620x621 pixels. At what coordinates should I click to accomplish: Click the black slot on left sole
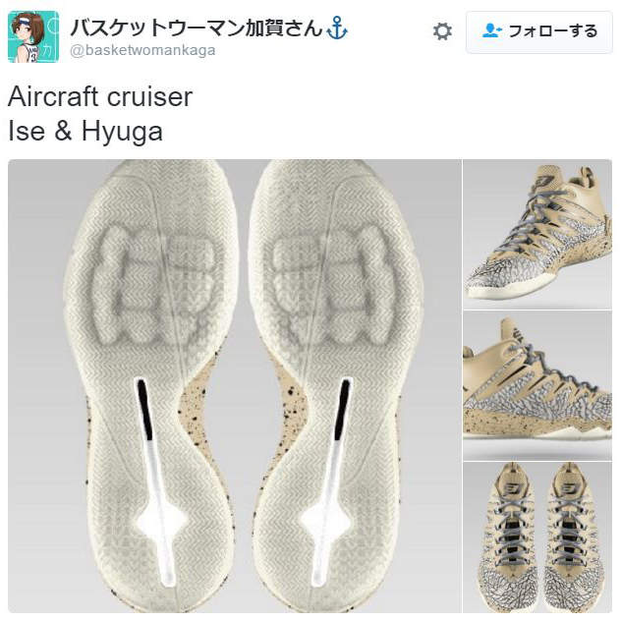click(144, 409)
